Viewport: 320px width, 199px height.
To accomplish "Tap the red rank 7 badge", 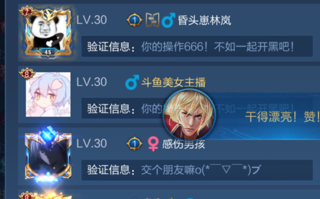I will [x=27, y=12].
